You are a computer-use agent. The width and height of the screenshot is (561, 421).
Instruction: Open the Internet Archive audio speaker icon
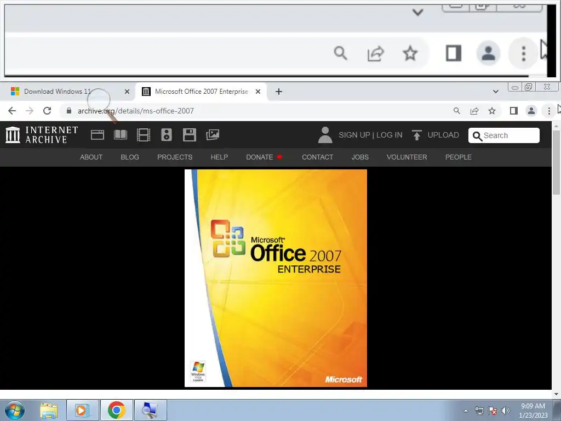tap(167, 135)
